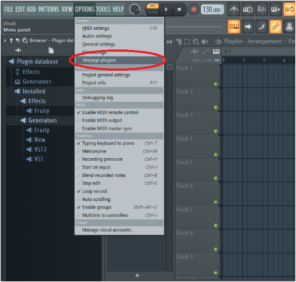The height and width of the screenshot is (282, 296).
Task: Toggle the overdub recording icon
Action: (275, 10)
